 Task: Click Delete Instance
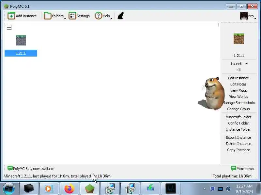[238, 144]
